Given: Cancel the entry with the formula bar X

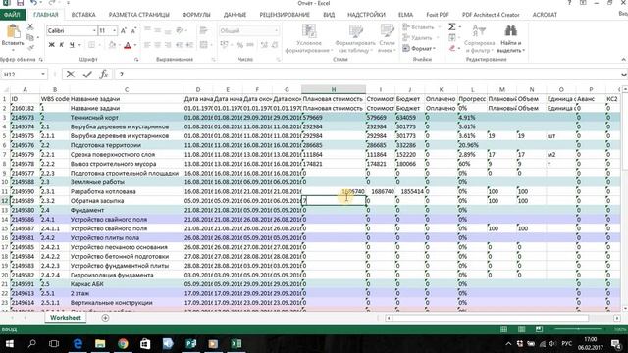Looking at the screenshot, I should (x=71, y=75).
